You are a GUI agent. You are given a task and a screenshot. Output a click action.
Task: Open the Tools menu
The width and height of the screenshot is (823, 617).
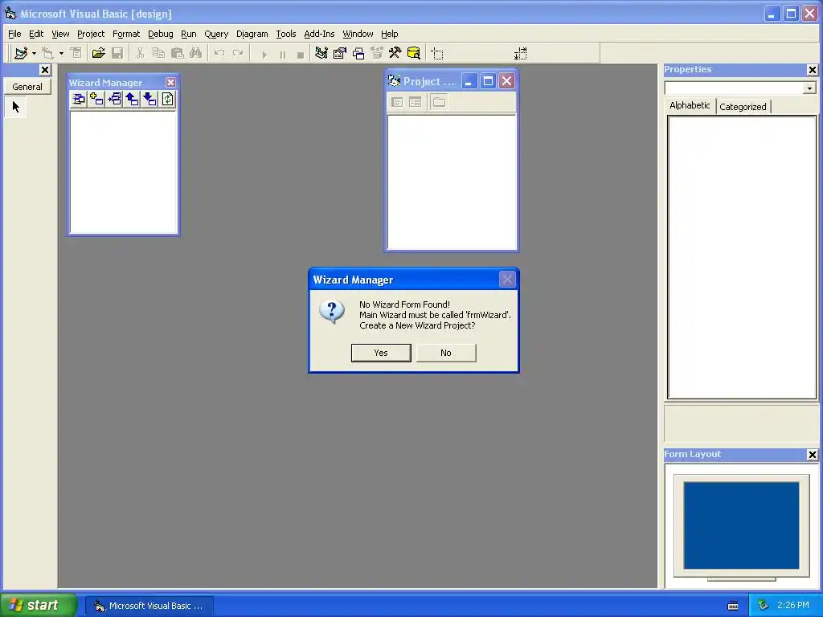286,34
